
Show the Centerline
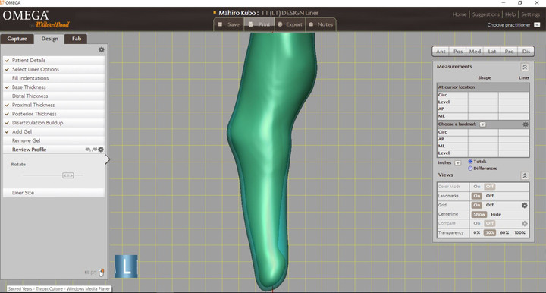click(479, 215)
